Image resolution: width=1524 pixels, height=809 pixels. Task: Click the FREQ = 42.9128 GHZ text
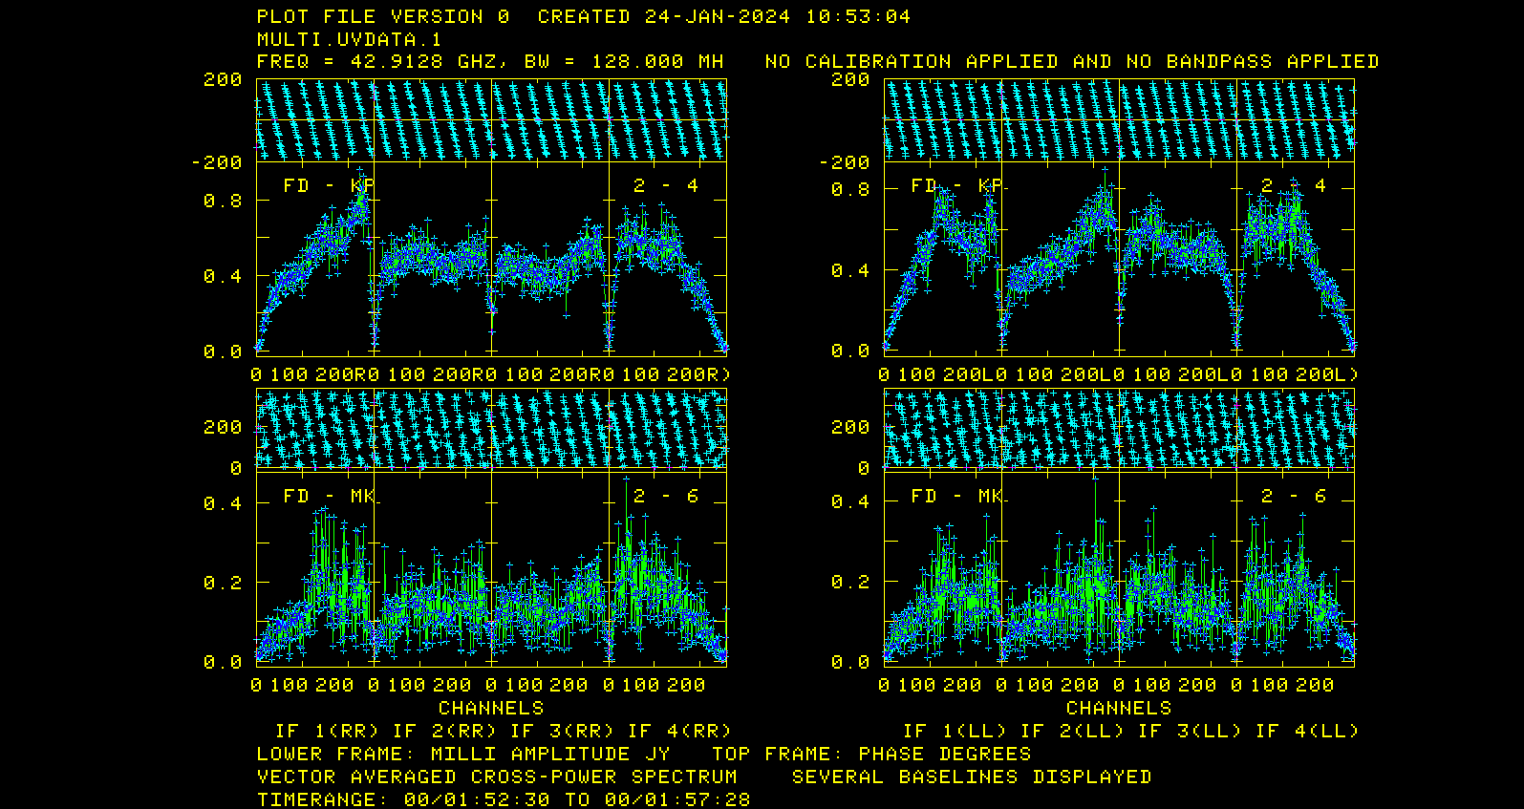point(376,61)
